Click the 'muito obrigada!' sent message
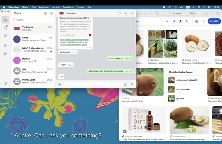Image resolution: width=222 pixels, height=144 pixels. (x=120, y=58)
